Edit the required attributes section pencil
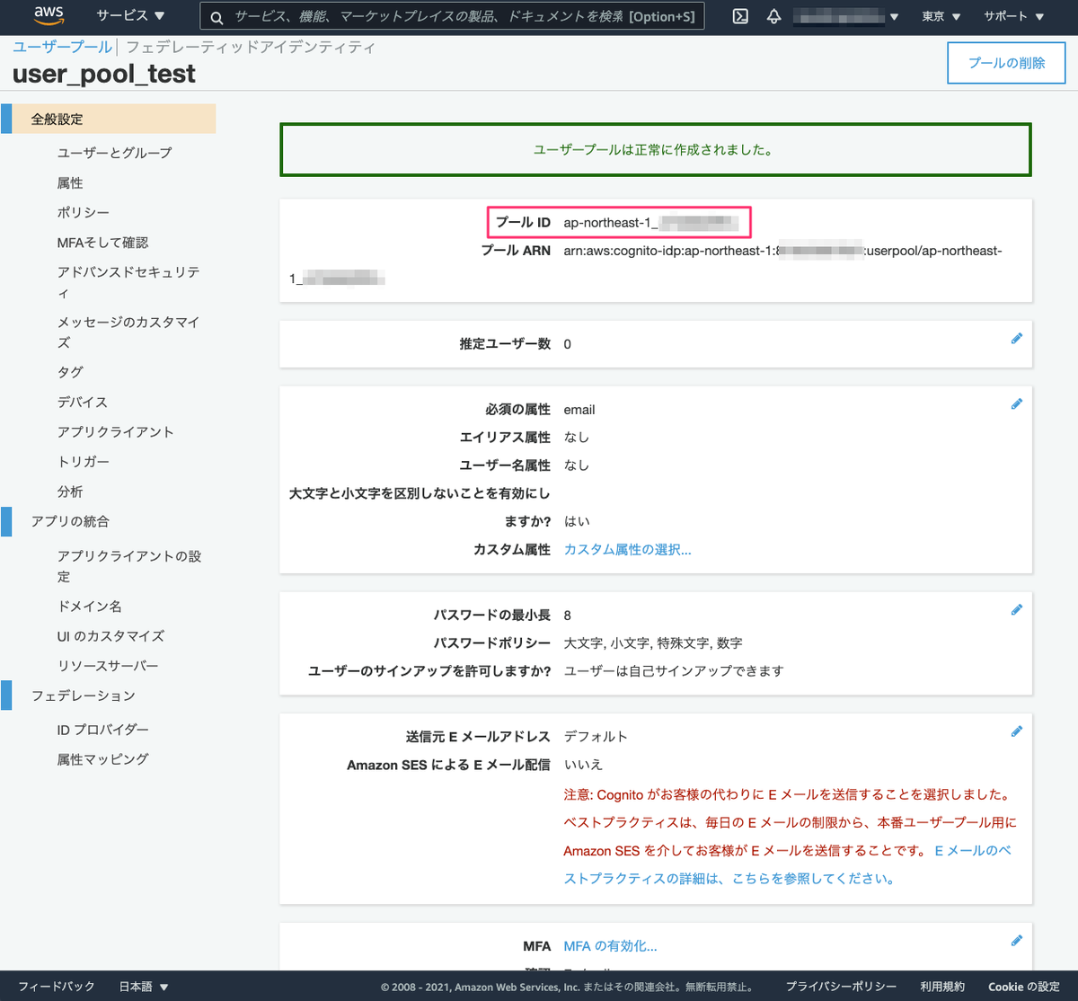This screenshot has height=1001, width=1078. click(1016, 404)
